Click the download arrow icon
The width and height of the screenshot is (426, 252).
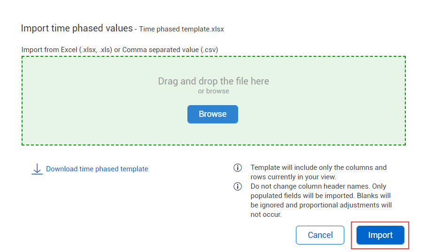pos(37,169)
